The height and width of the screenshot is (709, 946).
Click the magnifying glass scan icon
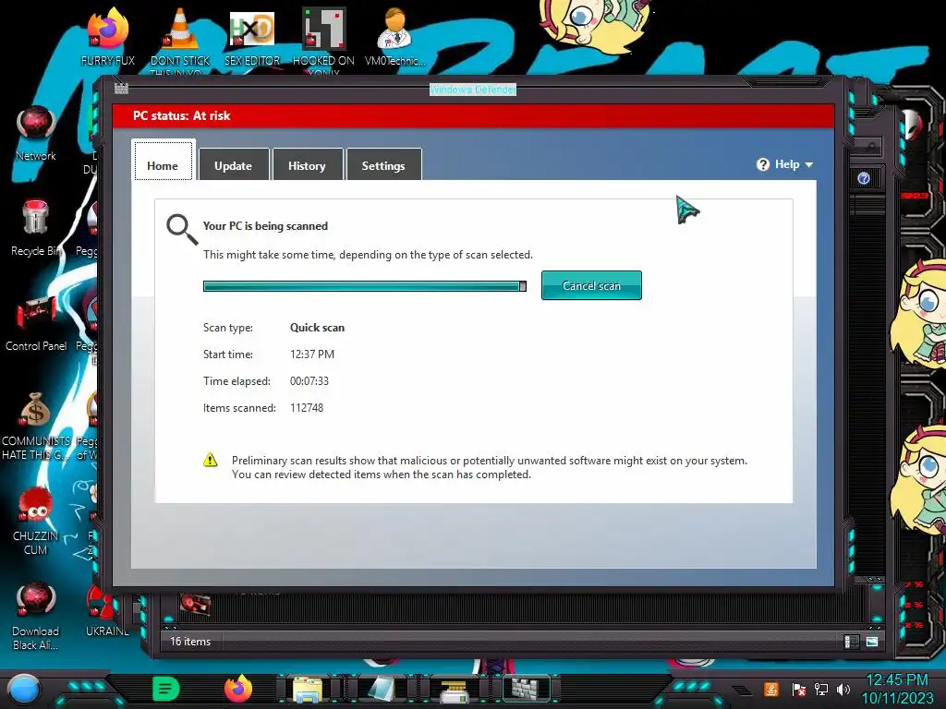click(182, 229)
